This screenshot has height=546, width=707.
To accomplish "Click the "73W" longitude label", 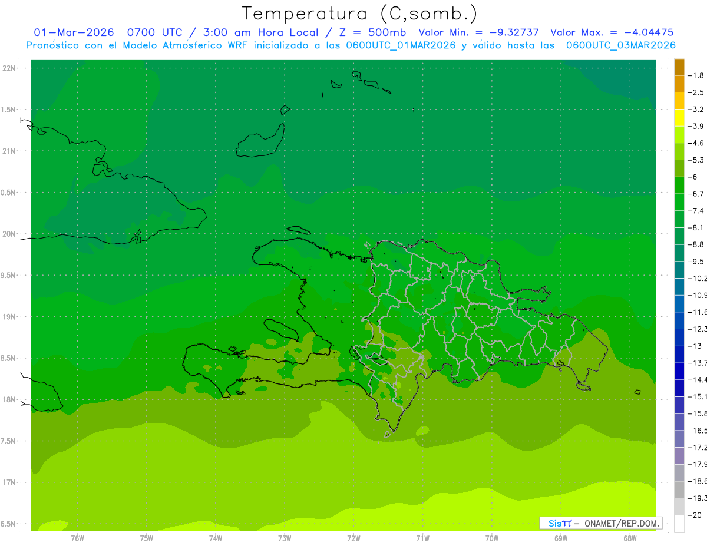I will (285, 538).
